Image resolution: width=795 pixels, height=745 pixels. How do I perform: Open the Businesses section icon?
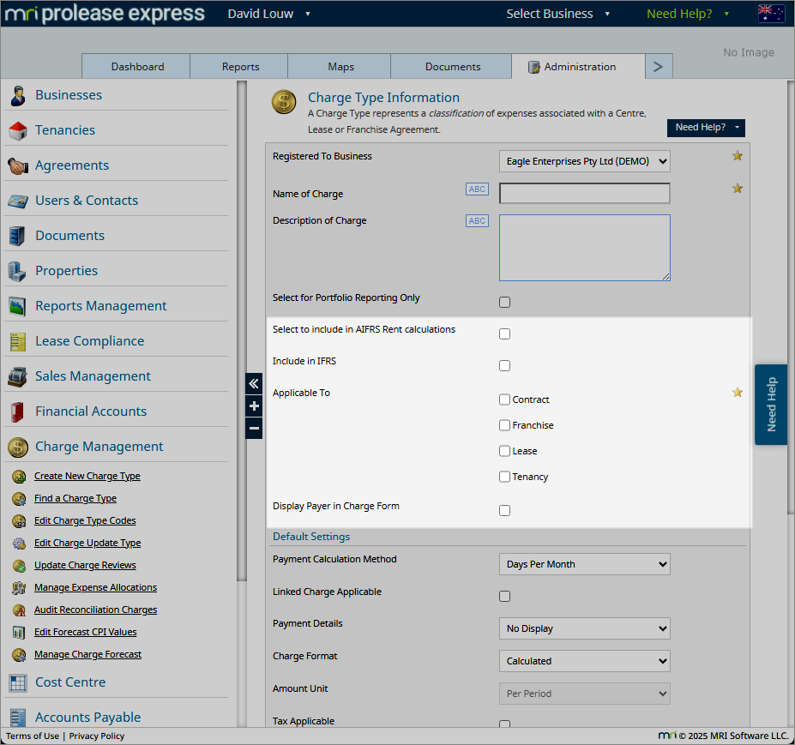click(18, 95)
